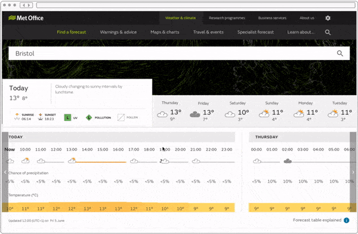This screenshot has width=358, height=234.
Task: Click the Today summary heading
Action: (x=18, y=88)
